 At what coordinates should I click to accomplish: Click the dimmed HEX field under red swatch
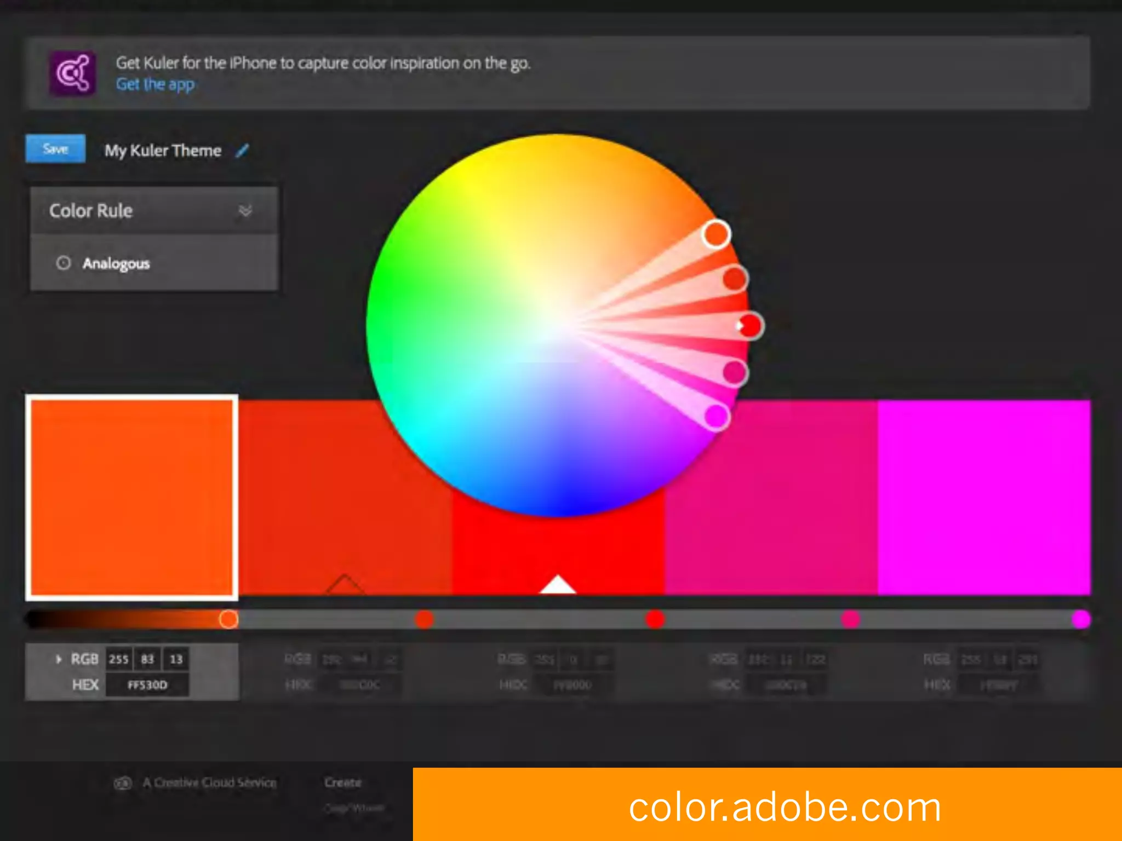573,685
